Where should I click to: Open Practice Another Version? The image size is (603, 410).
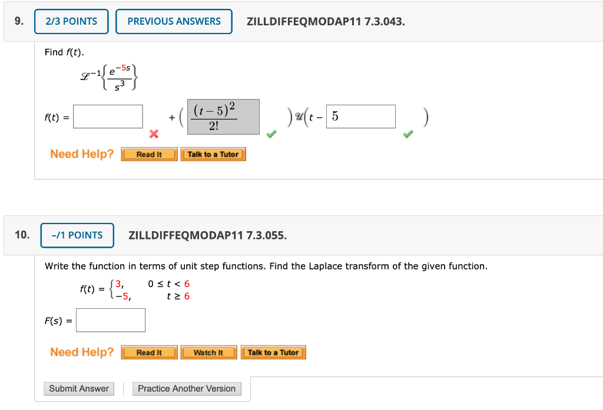[187, 389]
